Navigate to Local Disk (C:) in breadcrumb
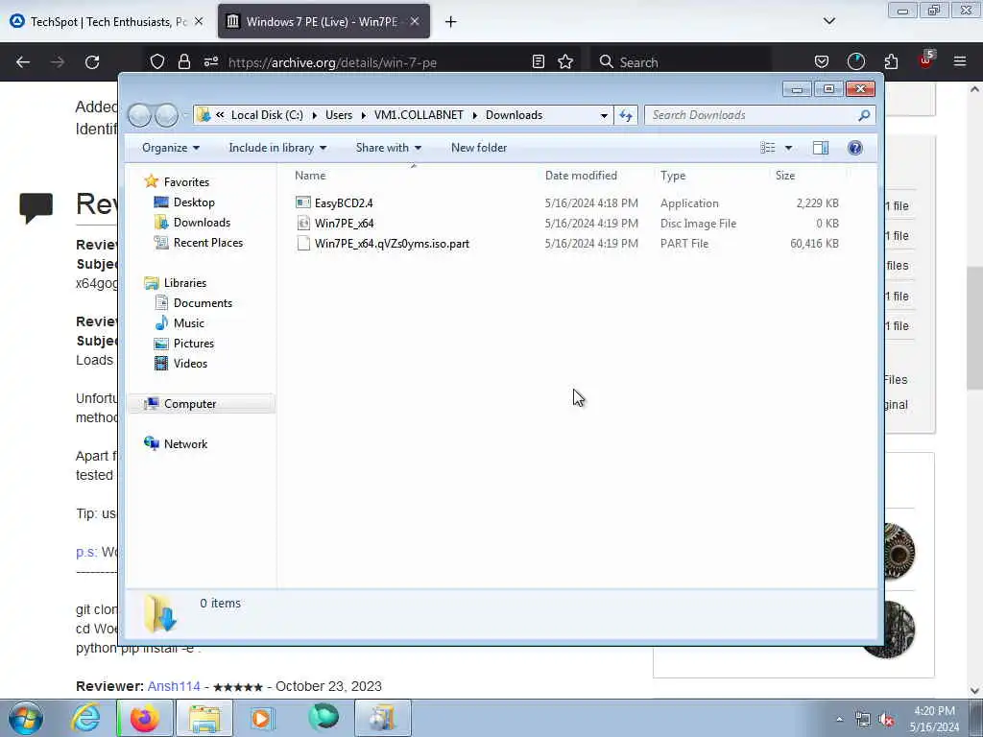The height and width of the screenshot is (737, 983). point(267,115)
